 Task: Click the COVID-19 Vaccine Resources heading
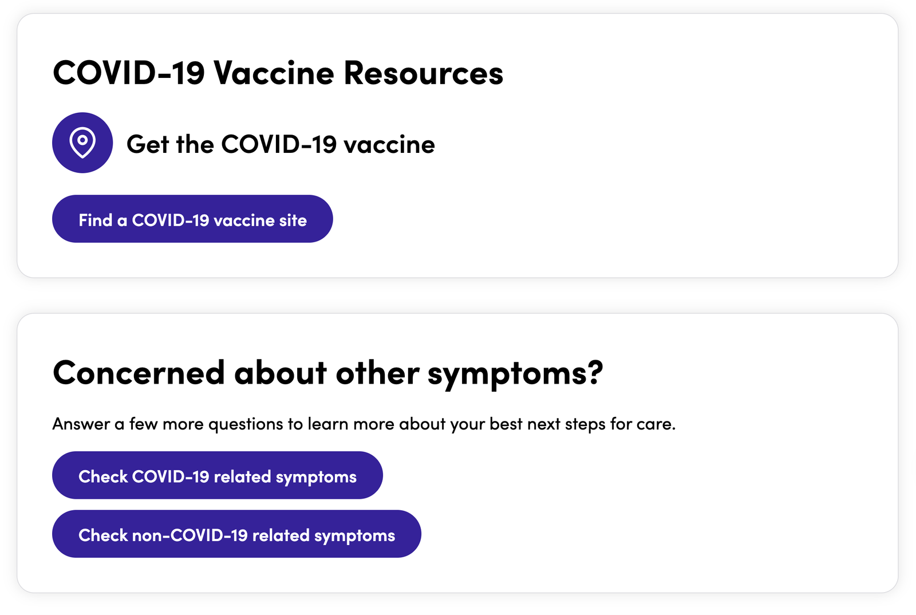point(278,73)
